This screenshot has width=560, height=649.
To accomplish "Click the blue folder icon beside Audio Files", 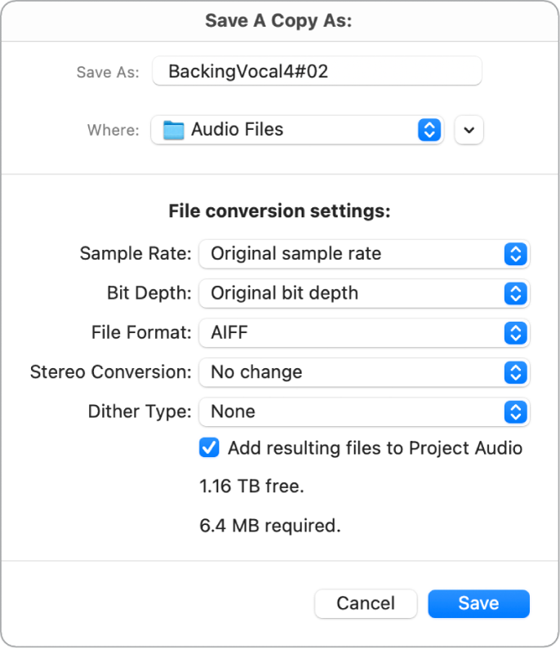I will pos(173,130).
